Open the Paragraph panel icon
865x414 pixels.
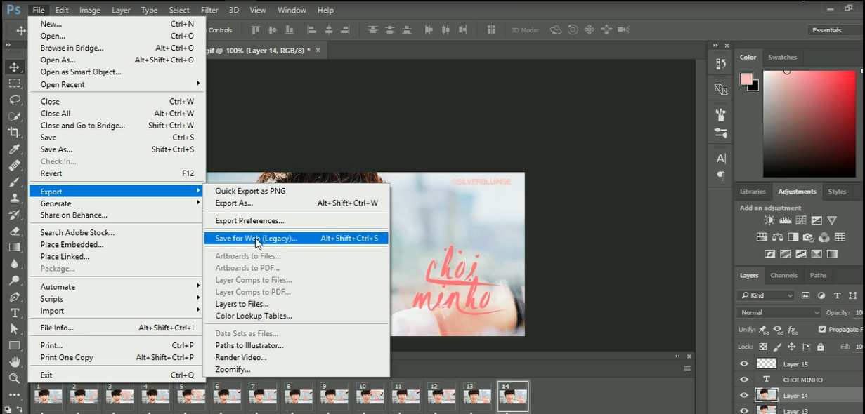[x=720, y=176]
